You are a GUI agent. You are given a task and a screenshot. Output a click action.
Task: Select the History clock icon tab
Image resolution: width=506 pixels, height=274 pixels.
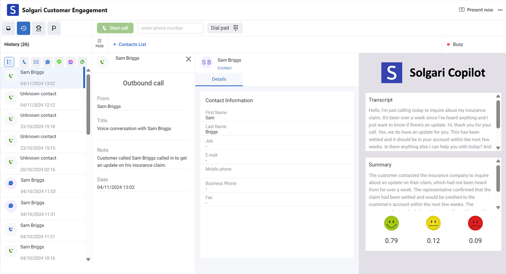24,28
